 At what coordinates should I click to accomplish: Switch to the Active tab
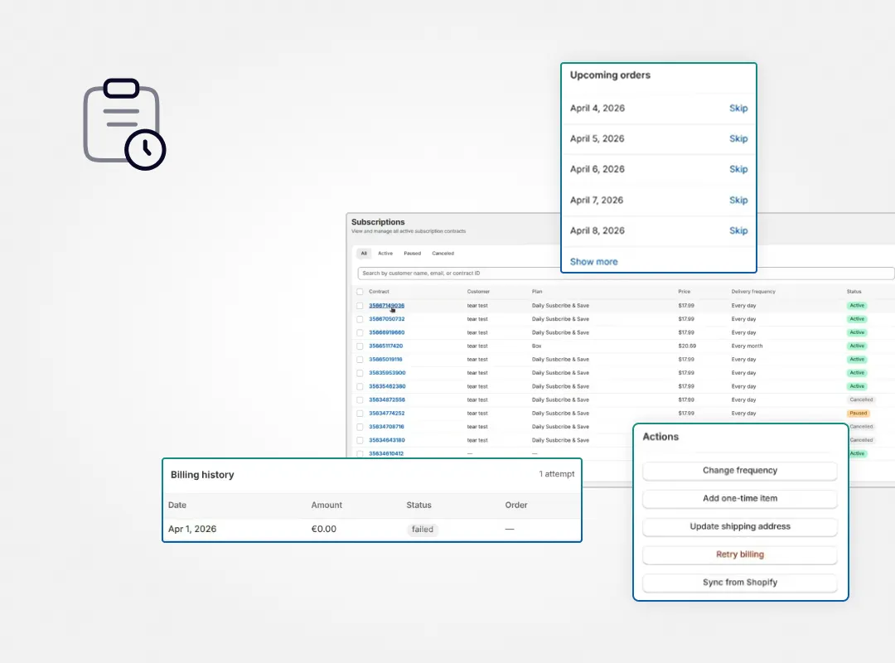385,253
